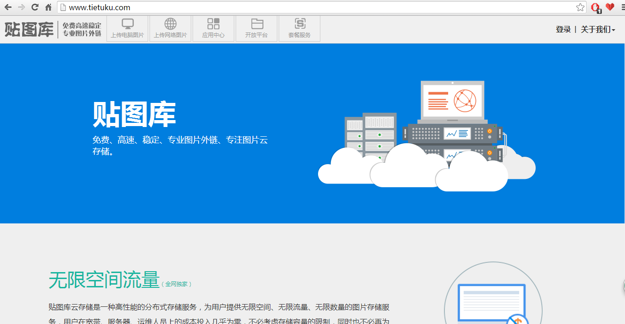Click the red heart extension icon
Screen dimensions: 625x324
pos(610,7)
